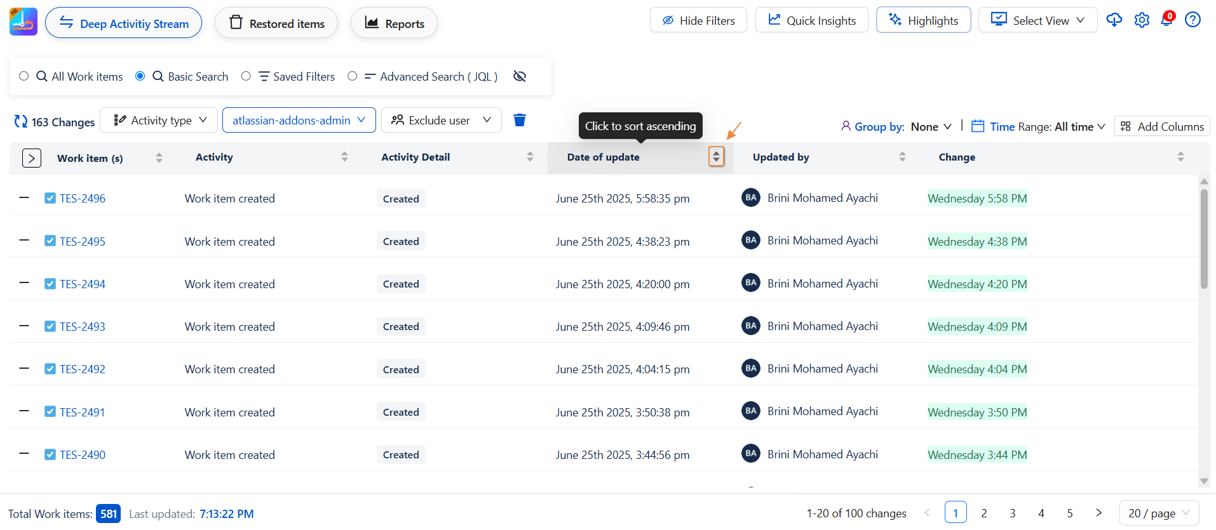Click the help question mark icon
The image size is (1216, 530).
[x=1192, y=20]
